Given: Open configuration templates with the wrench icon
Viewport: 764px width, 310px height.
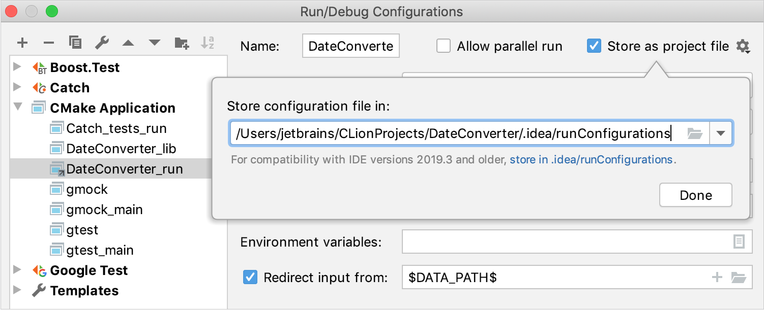Looking at the screenshot, I should (x=101, y=43).
